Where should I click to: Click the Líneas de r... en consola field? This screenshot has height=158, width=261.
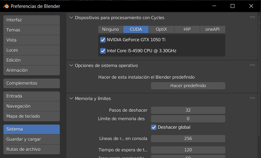tap(188, 138)
